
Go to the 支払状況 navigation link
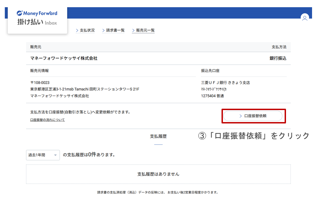tap(85, 31)
